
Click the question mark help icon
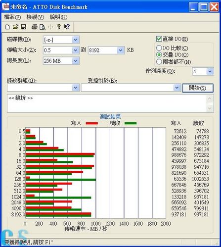tap(59, 27)
